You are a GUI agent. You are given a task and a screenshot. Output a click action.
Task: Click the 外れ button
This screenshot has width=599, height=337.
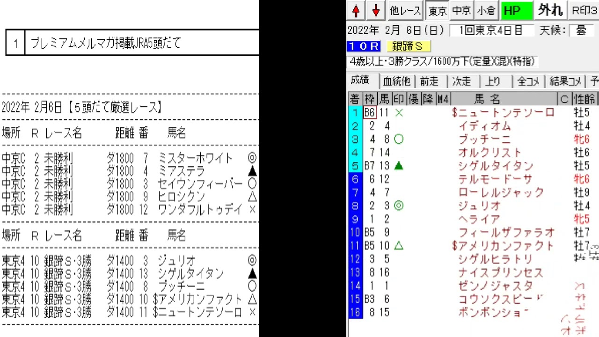click(x=551, y=10)
